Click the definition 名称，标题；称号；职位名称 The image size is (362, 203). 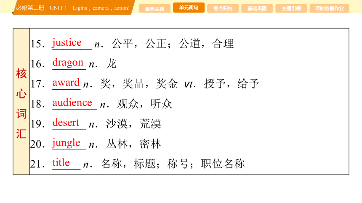coord(173,164)
